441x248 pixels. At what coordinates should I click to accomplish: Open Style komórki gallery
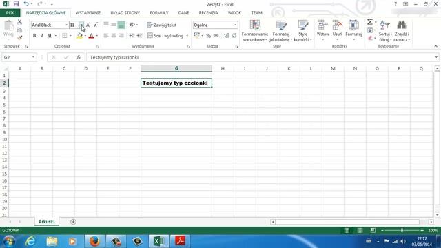(x=302, y=30)
